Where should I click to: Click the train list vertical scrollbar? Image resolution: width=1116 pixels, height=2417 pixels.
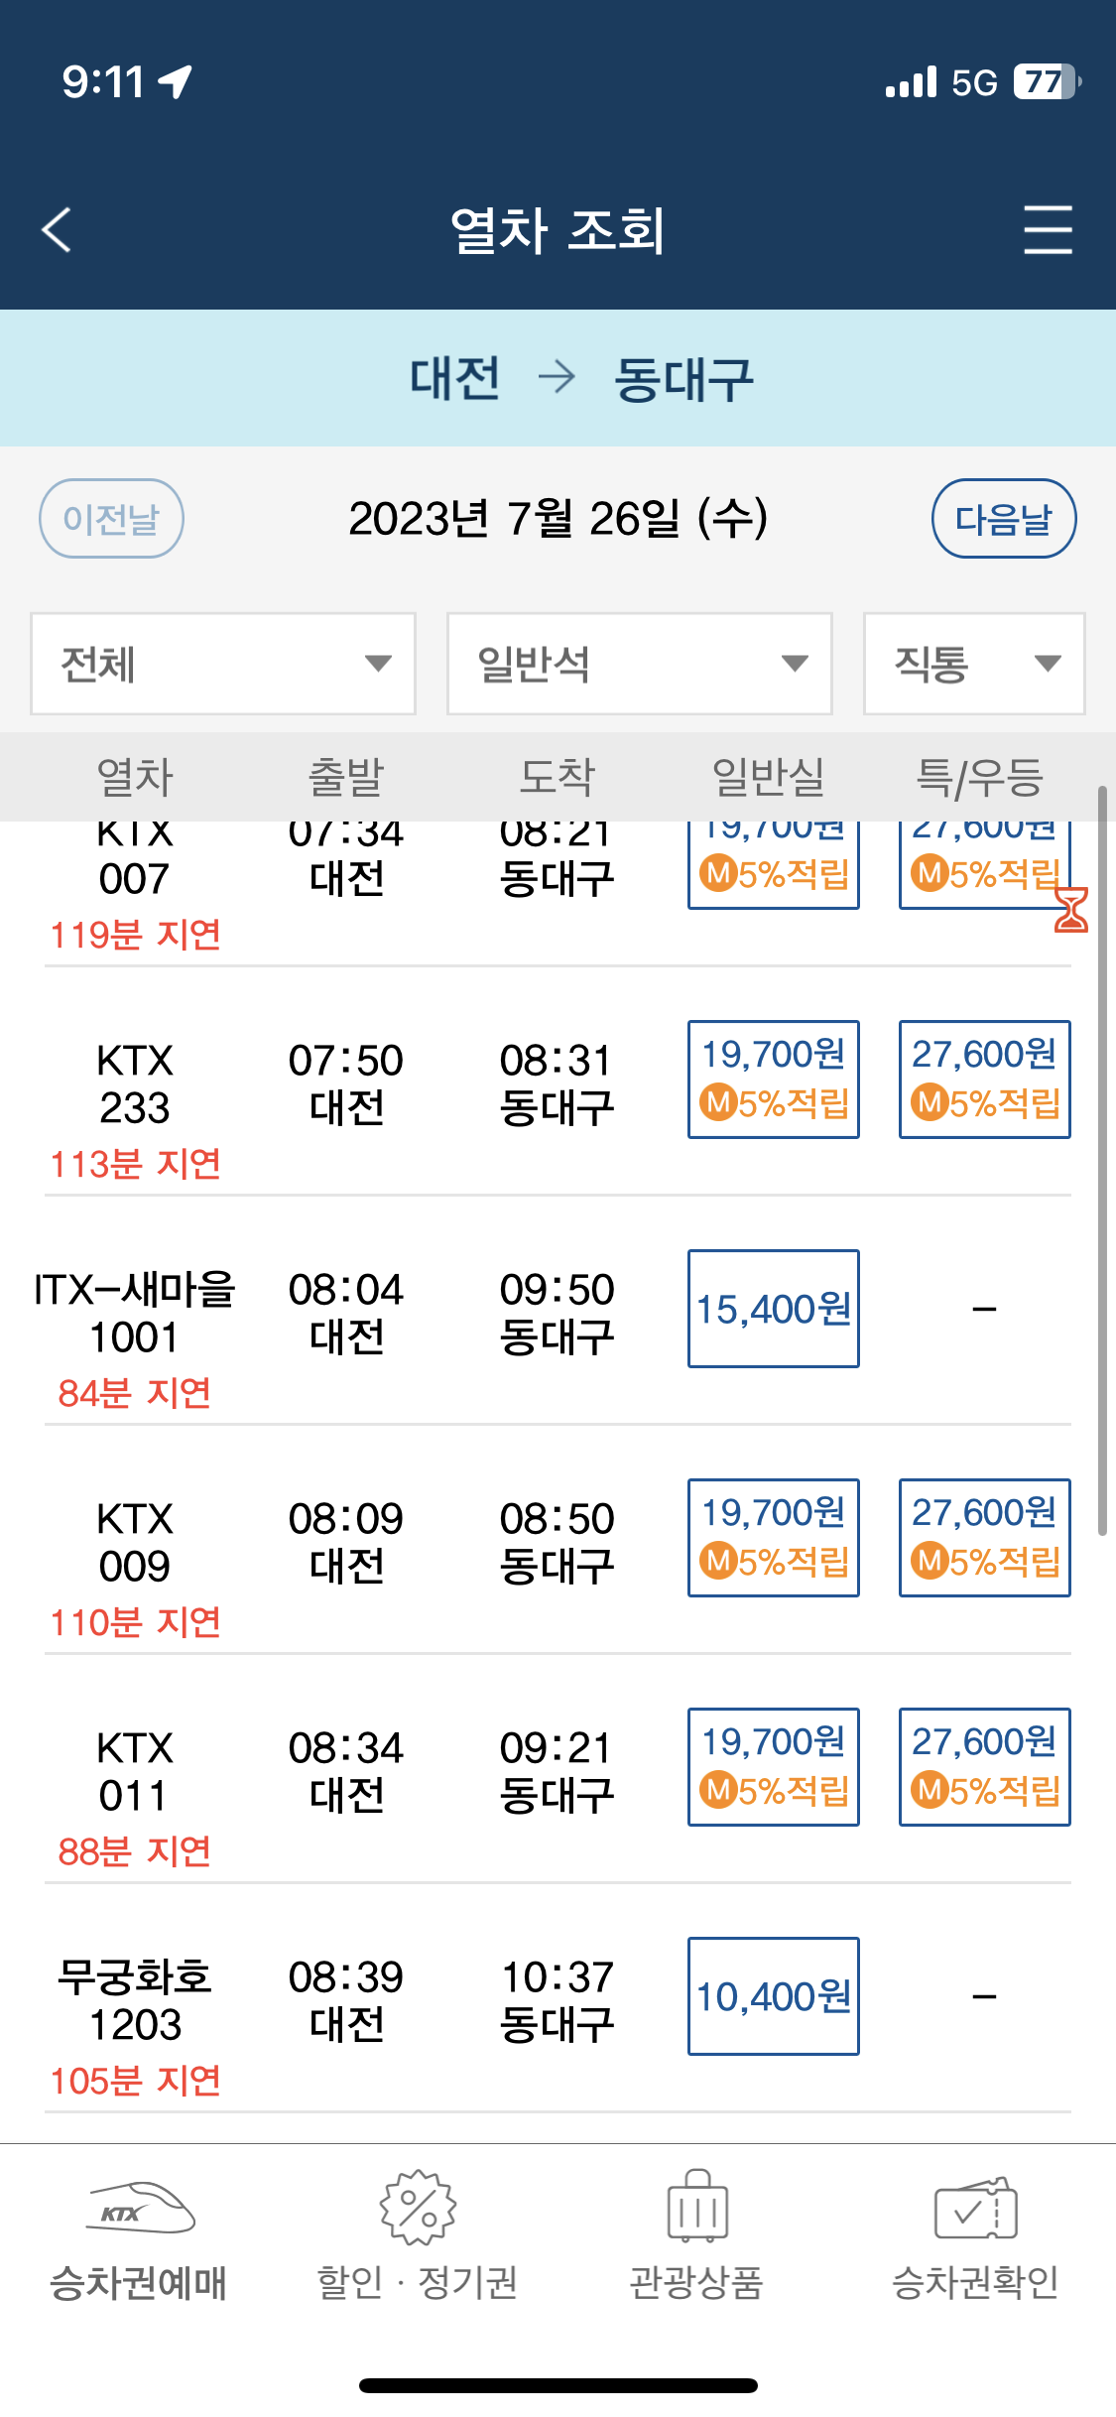coord(1101,1161)
